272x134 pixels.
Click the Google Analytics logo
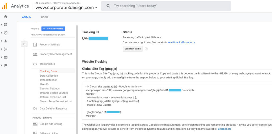[x=5, y=6]
